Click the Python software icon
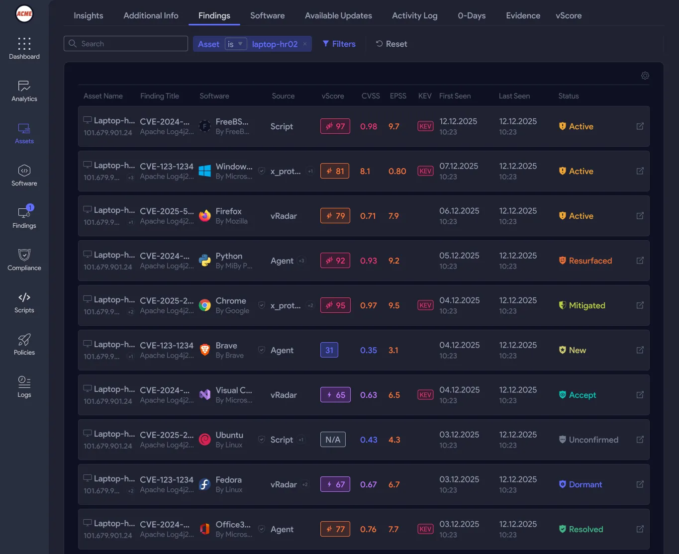 [205, 261]
